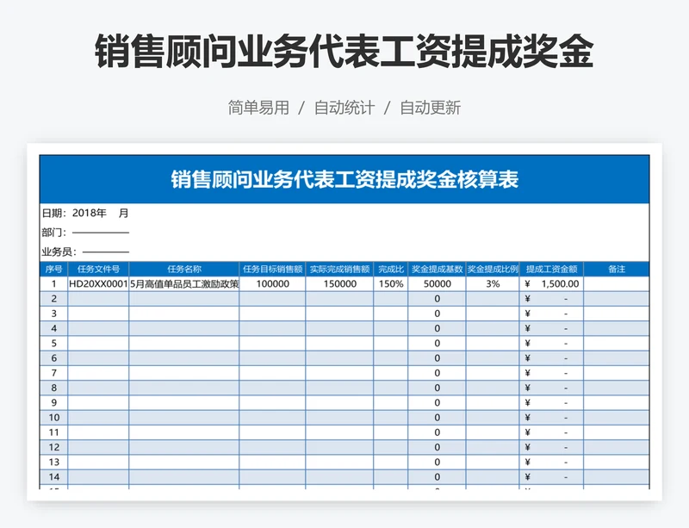The width and height of the screenshot is (689, 528).
Task: Select row number 6 cell
Action: pyautogui.click(x=54, y=358)
